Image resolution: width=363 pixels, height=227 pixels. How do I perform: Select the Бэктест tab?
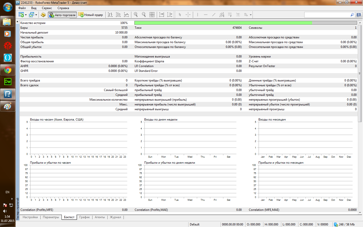69,217
